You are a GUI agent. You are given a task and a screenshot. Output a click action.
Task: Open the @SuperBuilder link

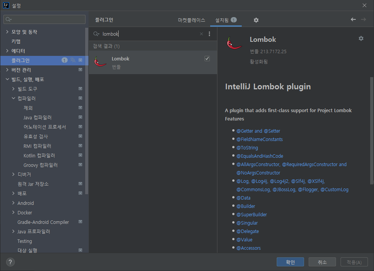click(252, 214)
